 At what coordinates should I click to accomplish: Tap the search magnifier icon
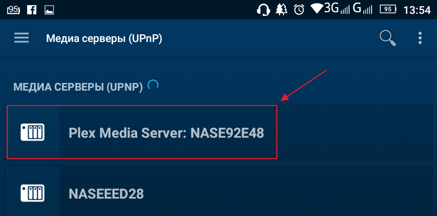coord(388,38)
